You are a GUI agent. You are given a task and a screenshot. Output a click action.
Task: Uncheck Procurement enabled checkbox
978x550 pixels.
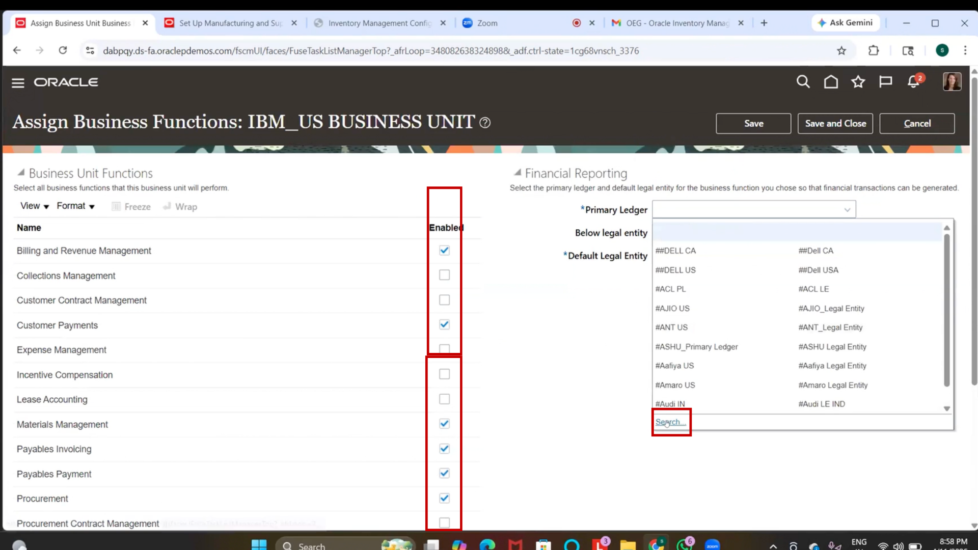pos(444,498)
